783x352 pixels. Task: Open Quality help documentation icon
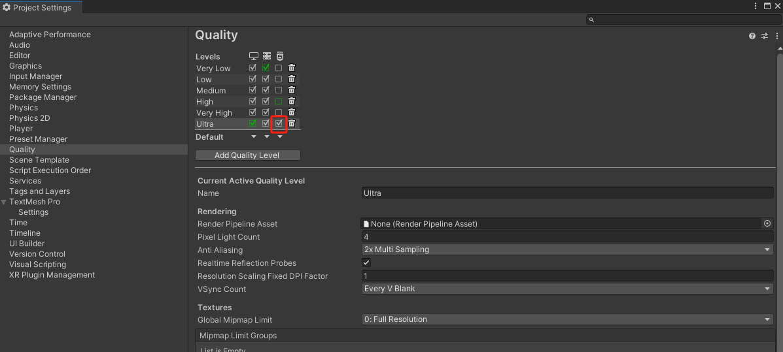(752, 36)
